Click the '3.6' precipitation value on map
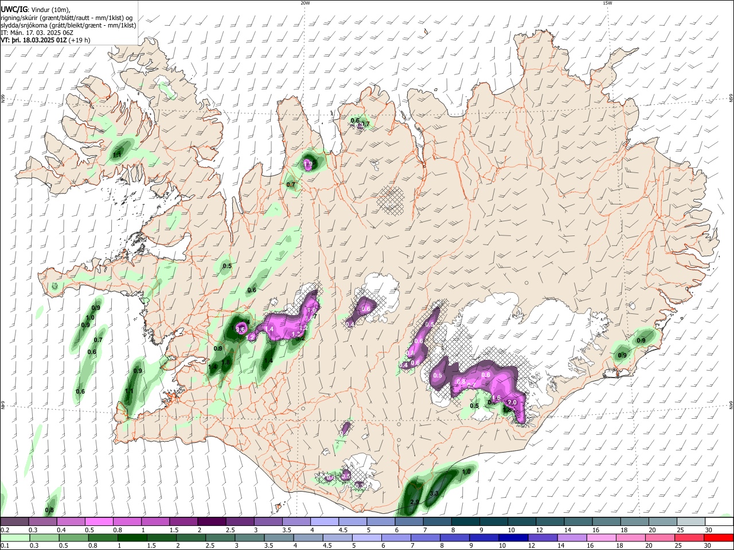This screenshot has width=734, height=550. click(x=241, y=329)
